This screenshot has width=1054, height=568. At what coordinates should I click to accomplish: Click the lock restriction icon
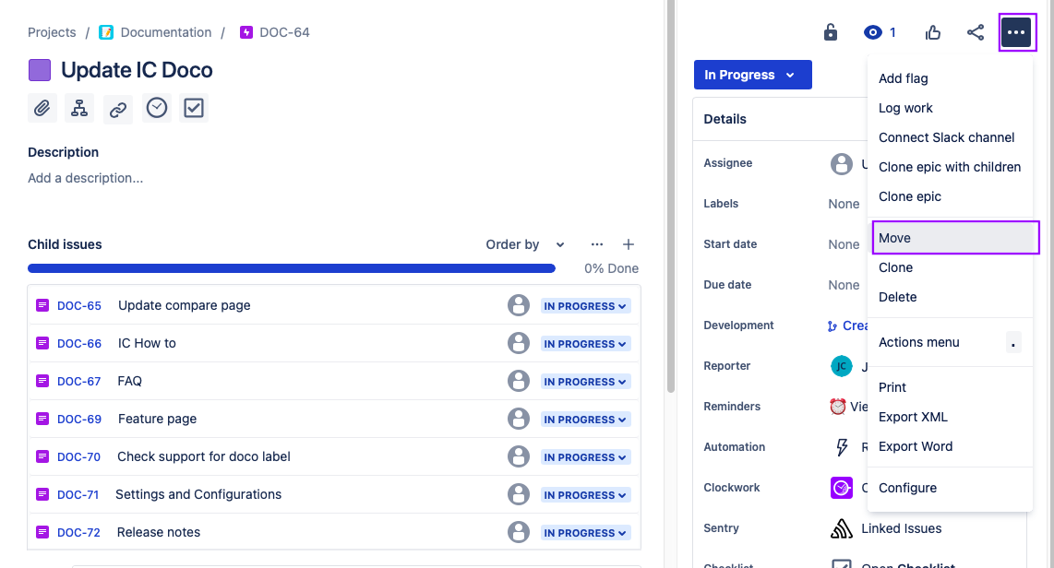coord(831,32)
